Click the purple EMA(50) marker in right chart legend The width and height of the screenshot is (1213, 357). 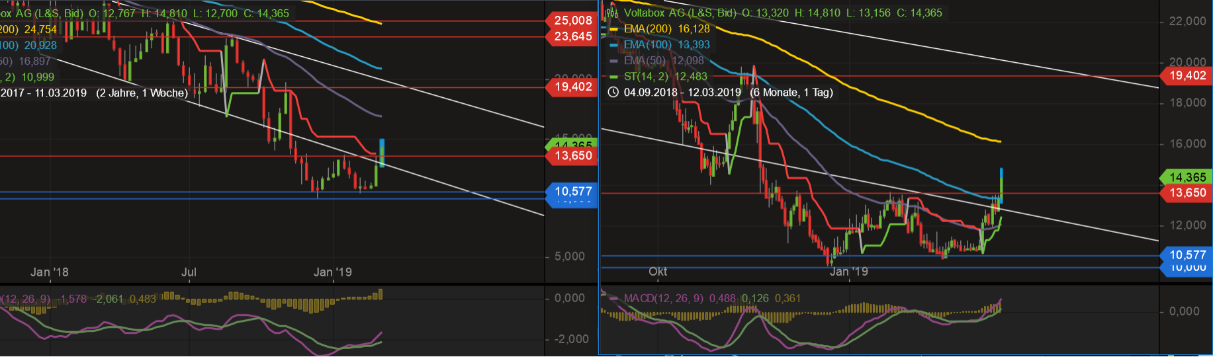613,61
